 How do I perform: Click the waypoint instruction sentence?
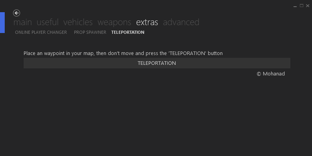point(123,53)
